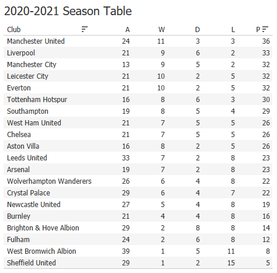Click the Liverpool club name
Viewport: 277px width, 273px height.
click(x=21, y=53)
